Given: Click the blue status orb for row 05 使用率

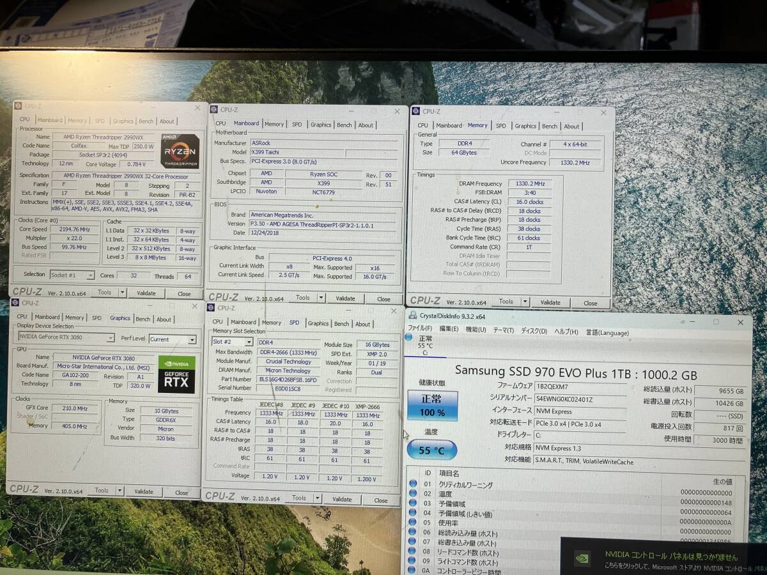Looking at the screenshot, I should coord(413,523).
